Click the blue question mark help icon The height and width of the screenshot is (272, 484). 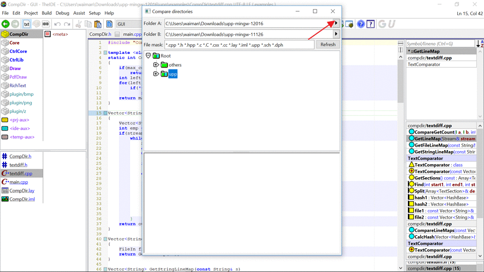click(x=361, y=24)
